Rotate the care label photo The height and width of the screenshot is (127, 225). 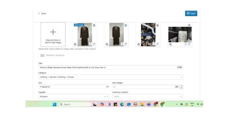[186, 44]
